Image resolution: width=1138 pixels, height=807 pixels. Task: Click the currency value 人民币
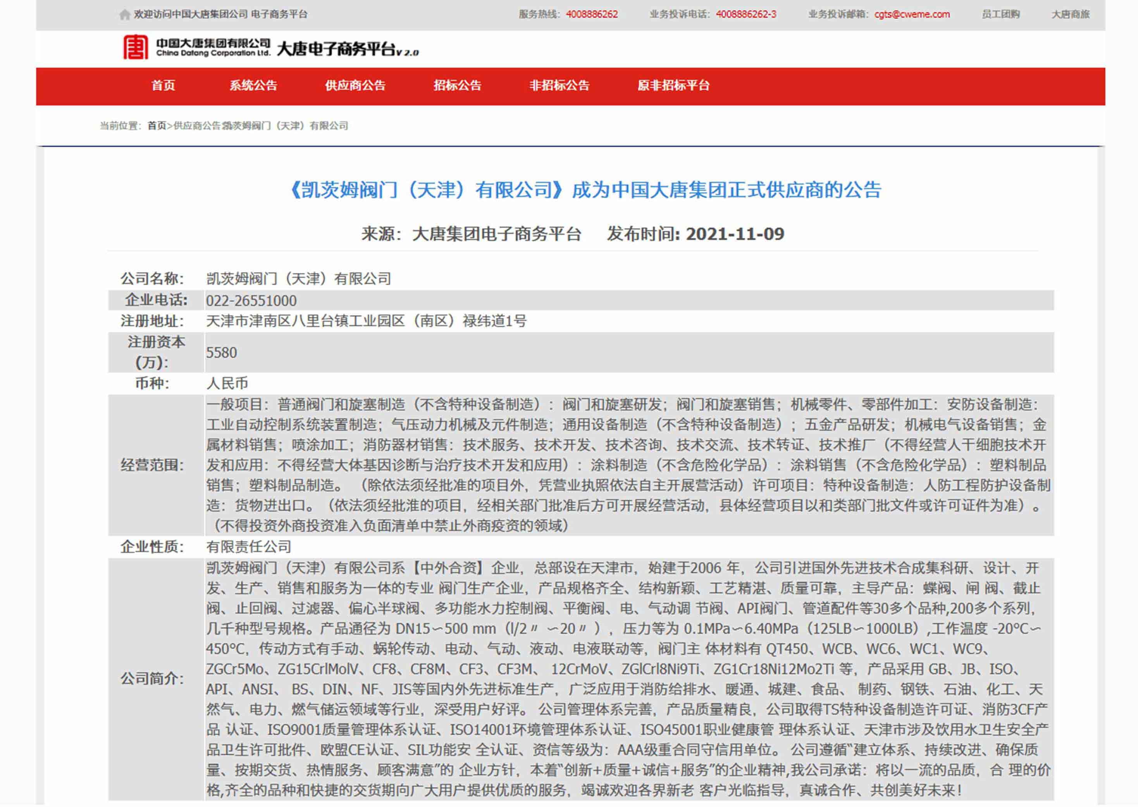227,383
